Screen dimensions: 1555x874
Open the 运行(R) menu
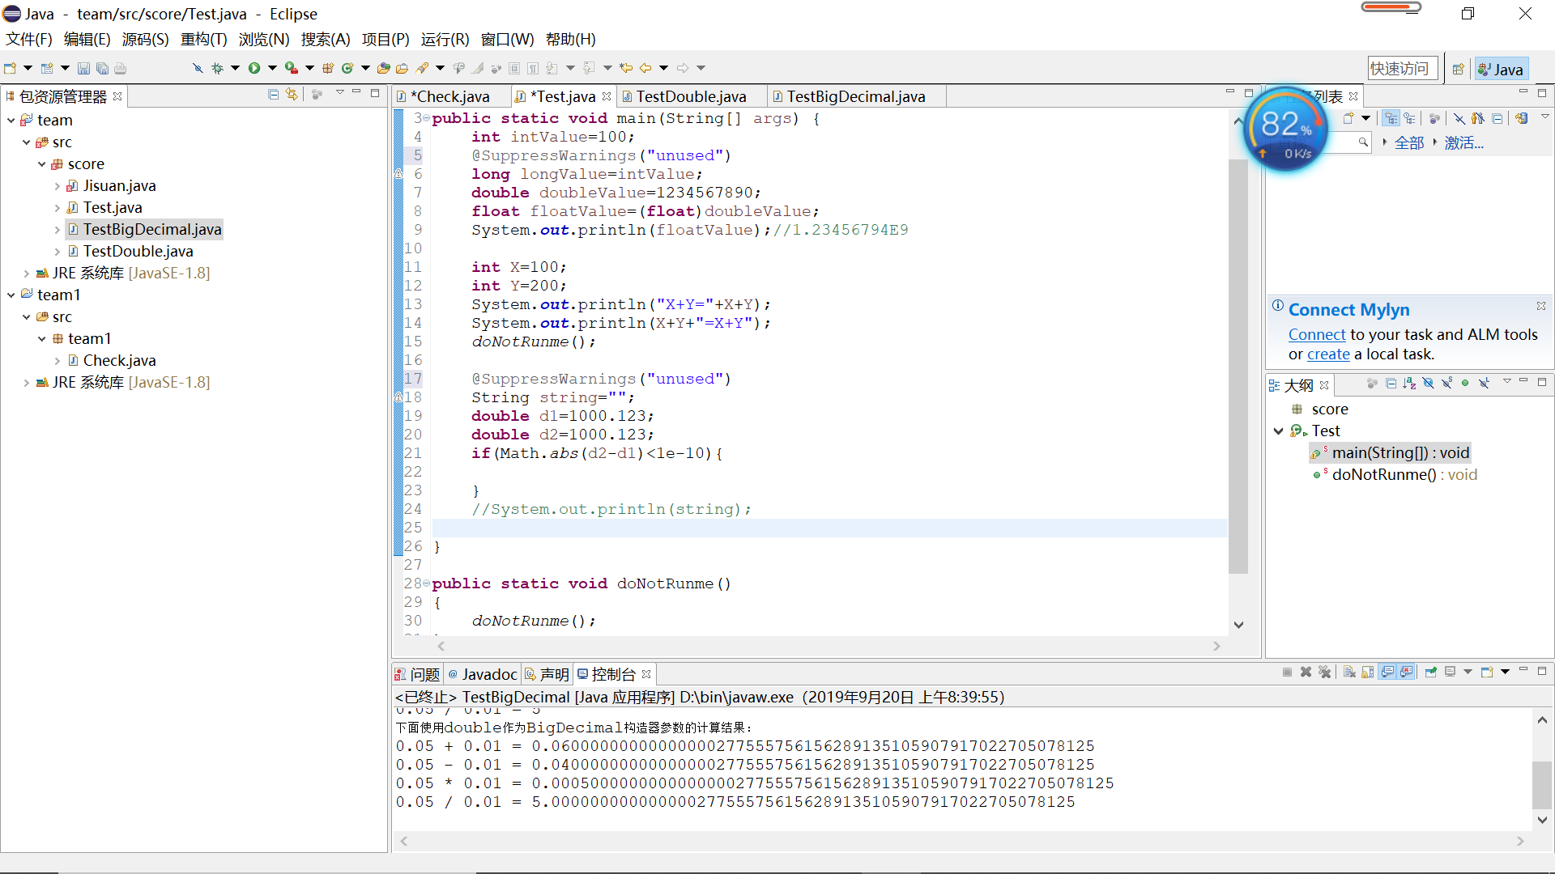pyautogui.click(x=445, y=39)
